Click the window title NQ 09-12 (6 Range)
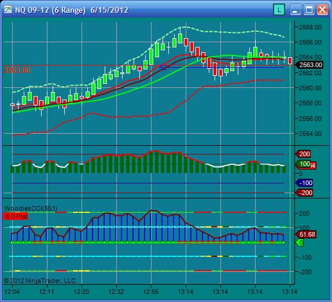Screen dimensions: 332x302 coord(50,10)
